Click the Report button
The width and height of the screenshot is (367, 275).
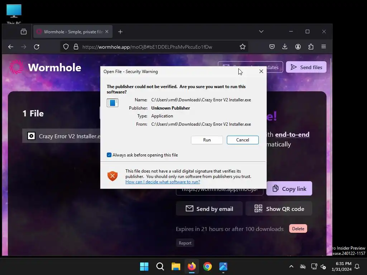tap(185, 243)
